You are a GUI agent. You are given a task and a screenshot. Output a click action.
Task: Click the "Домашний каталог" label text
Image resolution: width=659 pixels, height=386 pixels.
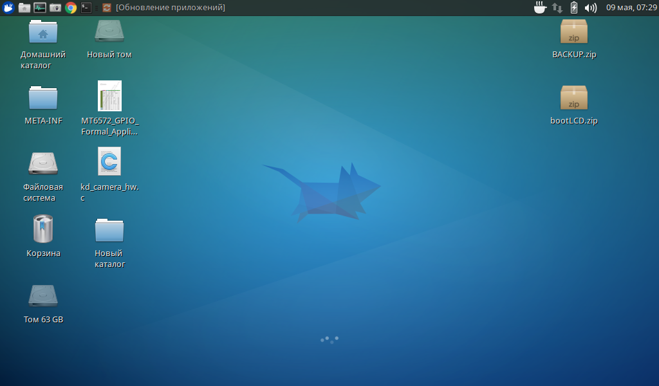click(43, 60)
